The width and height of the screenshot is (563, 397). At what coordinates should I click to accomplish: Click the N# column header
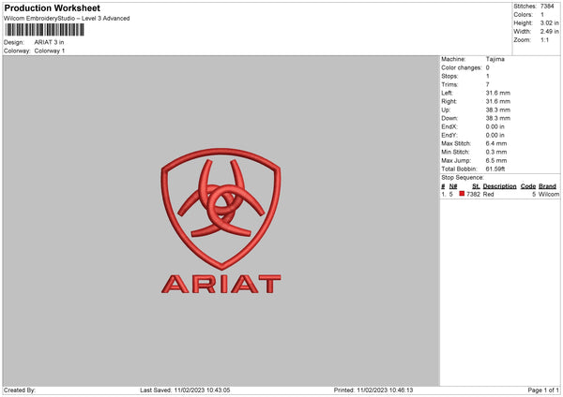pyautogui.click(x=453, y=186)
